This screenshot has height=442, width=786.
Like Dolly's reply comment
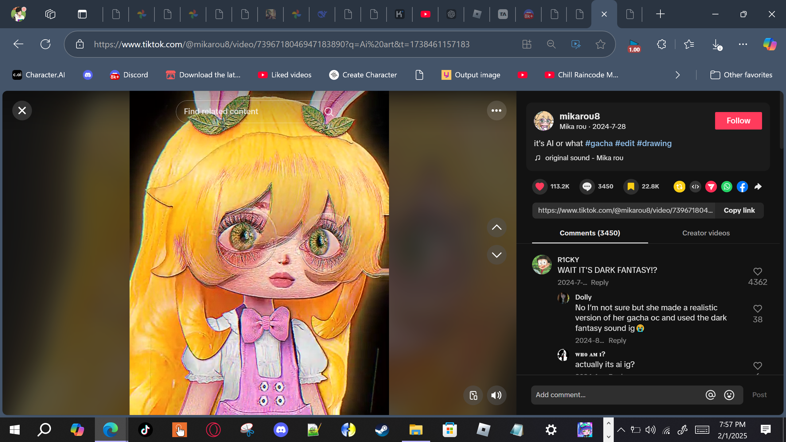click(x=757, y=309)
